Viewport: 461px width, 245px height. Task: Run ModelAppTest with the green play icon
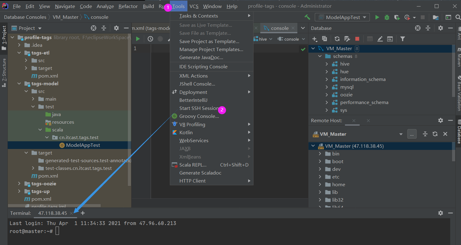pyautogui.click(x=377, y=18)
